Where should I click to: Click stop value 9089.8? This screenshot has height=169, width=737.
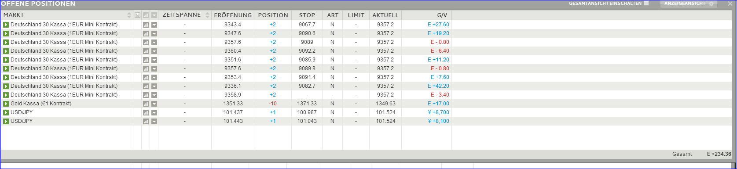pyautogui.click(x=307, y=68)
